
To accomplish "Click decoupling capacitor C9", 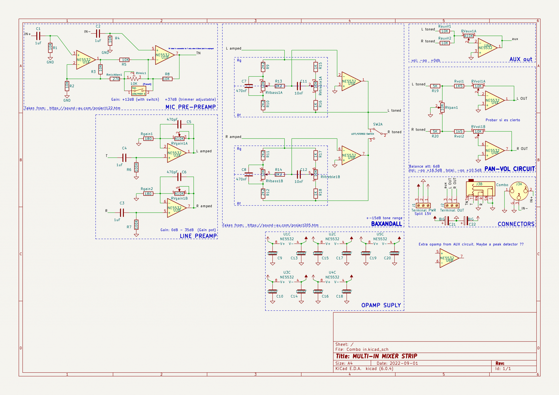I will pos(272,253).
